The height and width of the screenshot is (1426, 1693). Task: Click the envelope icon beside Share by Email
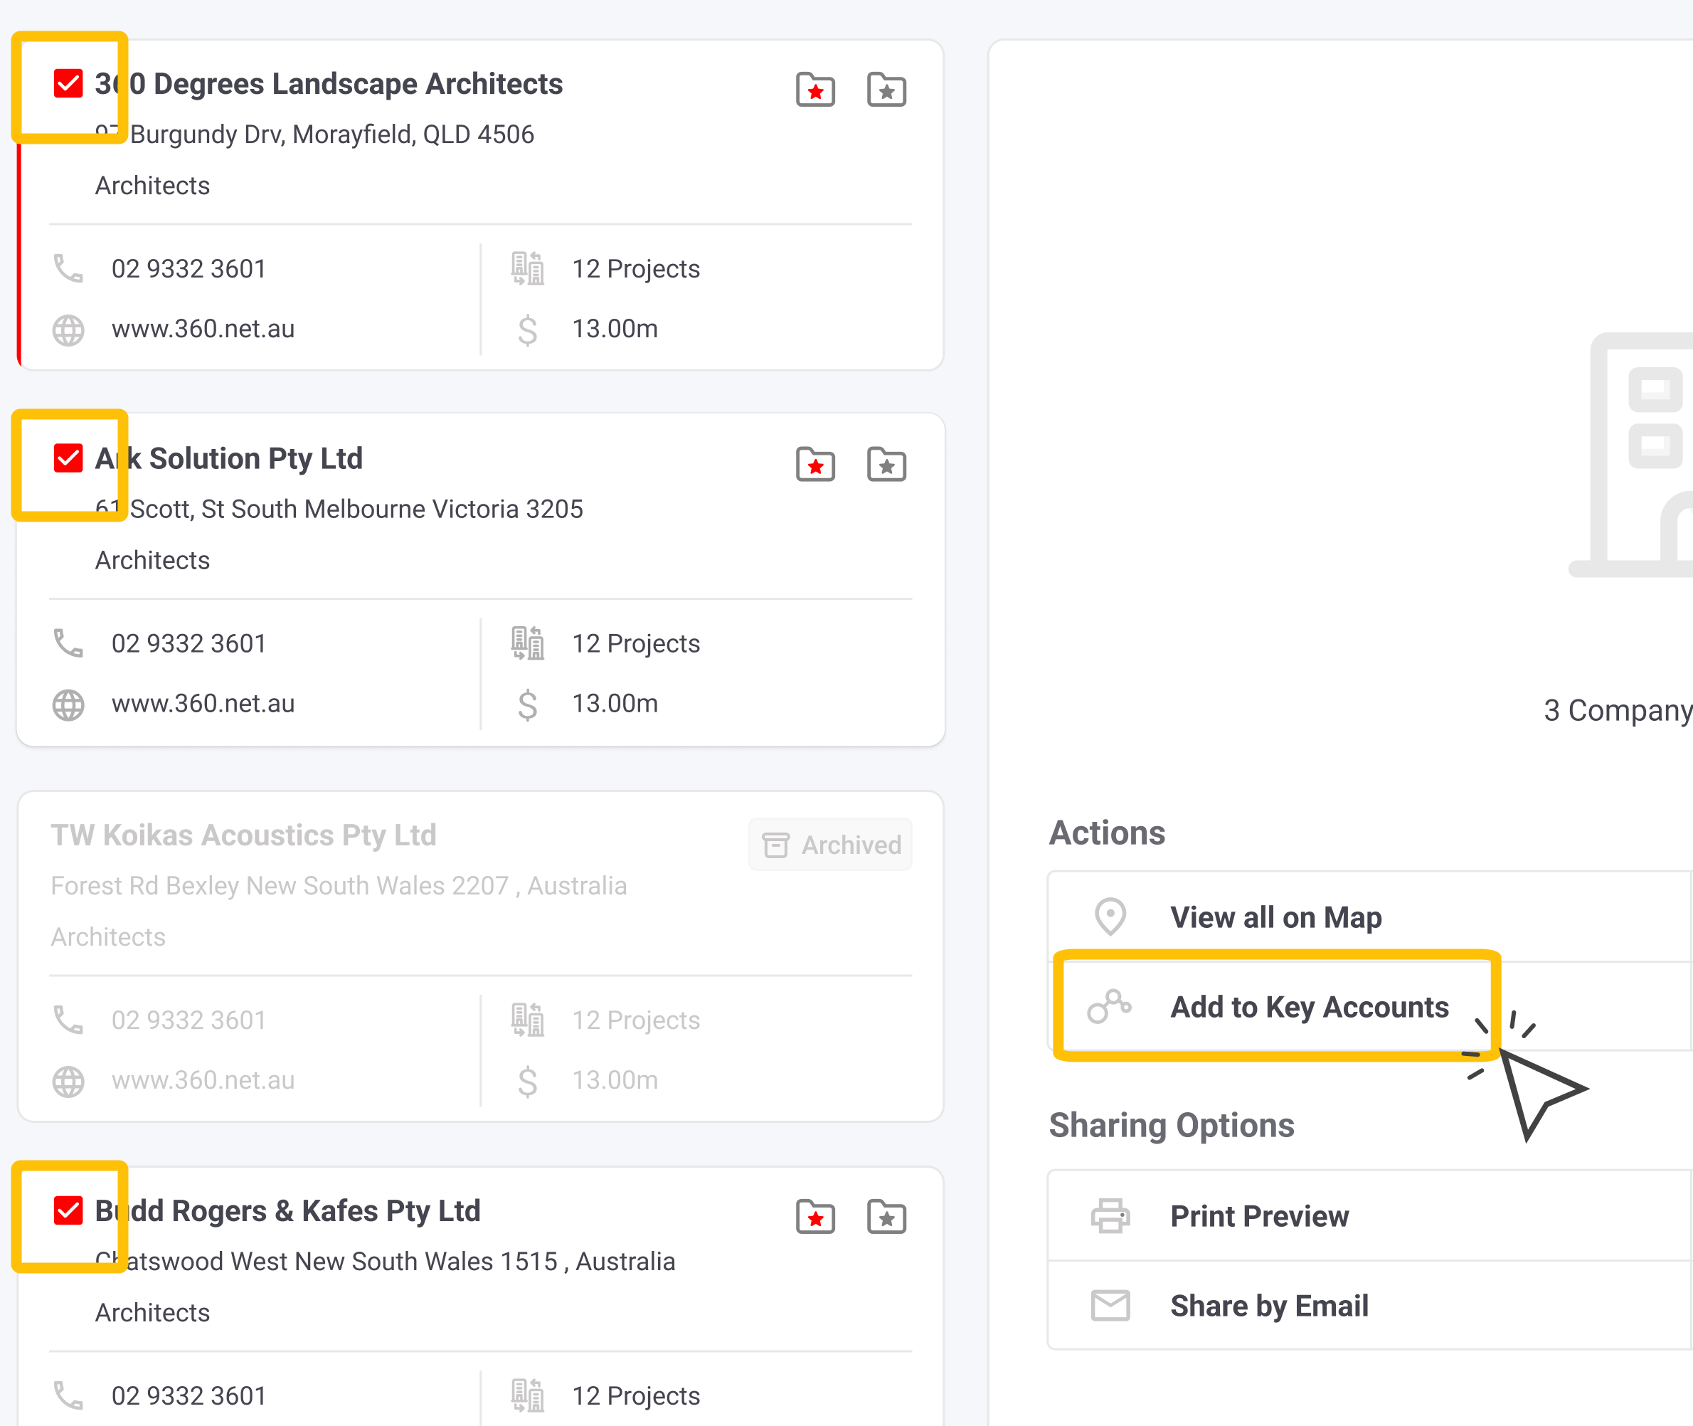click(1110, 1306)
